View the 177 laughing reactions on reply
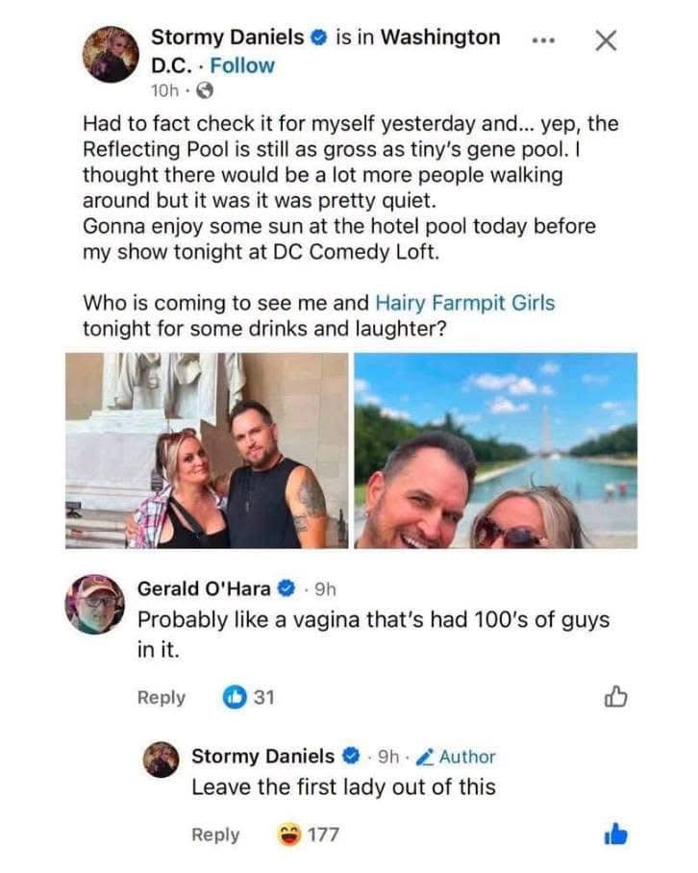 click(x=308, y=835)
